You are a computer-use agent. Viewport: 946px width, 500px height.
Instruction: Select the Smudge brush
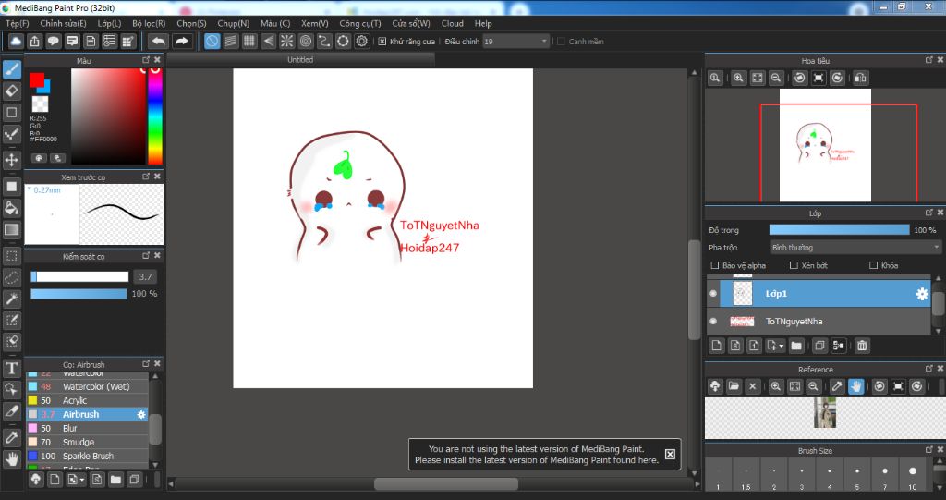coord(88,442)
